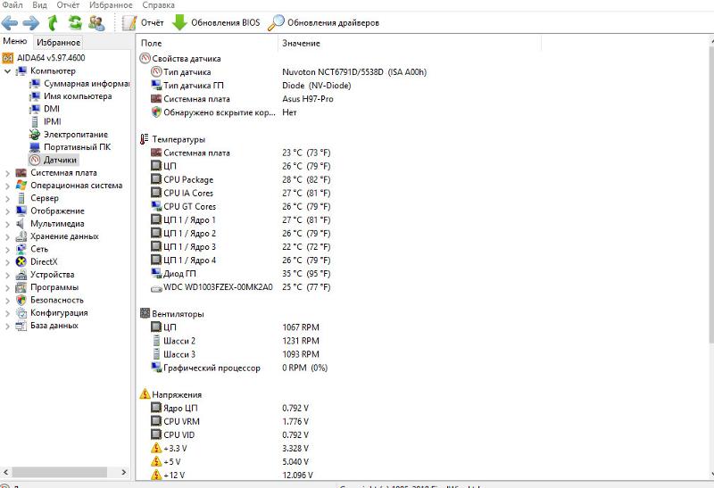
Task: Click the DirectX icon in the tree
Action: (x=21, y=262)
